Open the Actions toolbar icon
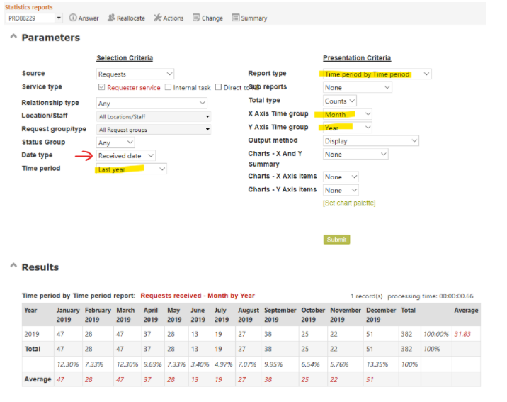The height and width of the screenshot is (402, 507). point(157,18)
